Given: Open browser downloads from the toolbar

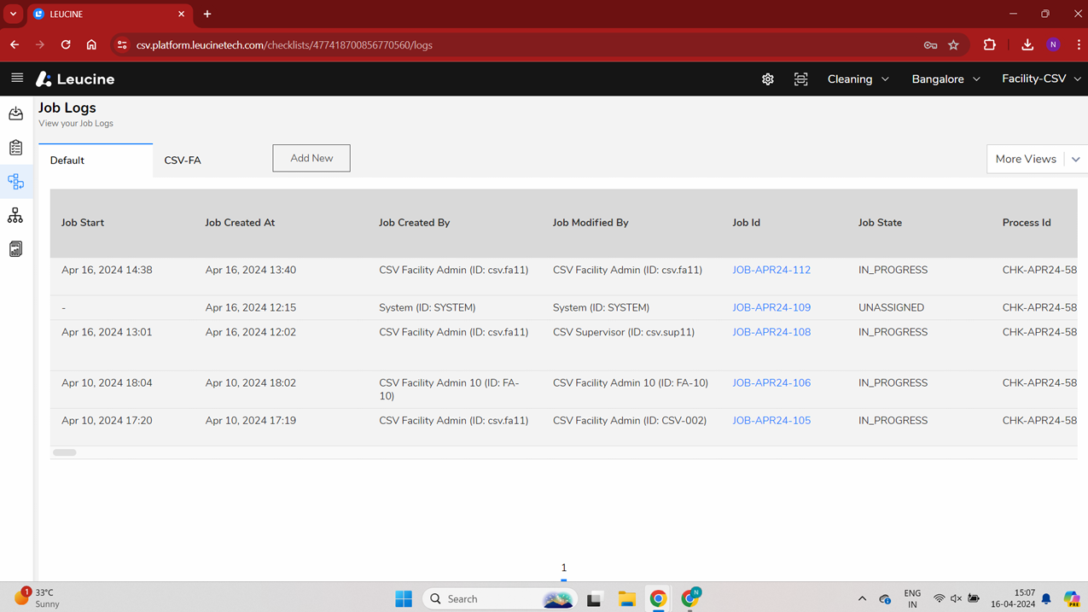Looking at the screenshot, I should coord(1027,44).
